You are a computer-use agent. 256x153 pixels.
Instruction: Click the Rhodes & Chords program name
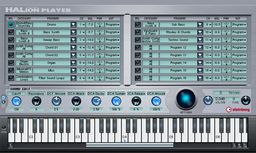(x=178, y=32)
